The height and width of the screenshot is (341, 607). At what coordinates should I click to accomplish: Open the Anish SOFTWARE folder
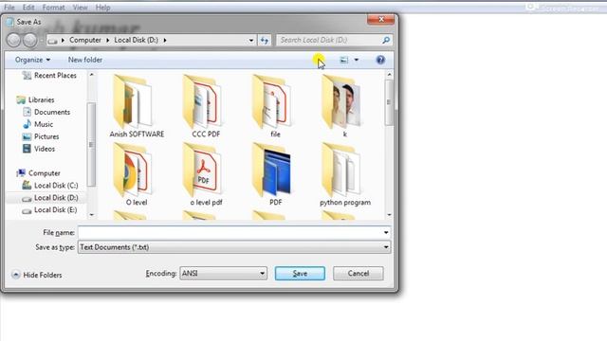[137, 106]
